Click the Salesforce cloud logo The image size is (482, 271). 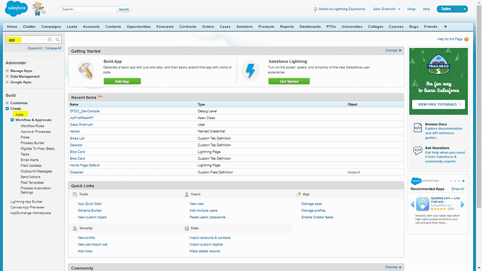pos(16,8)
